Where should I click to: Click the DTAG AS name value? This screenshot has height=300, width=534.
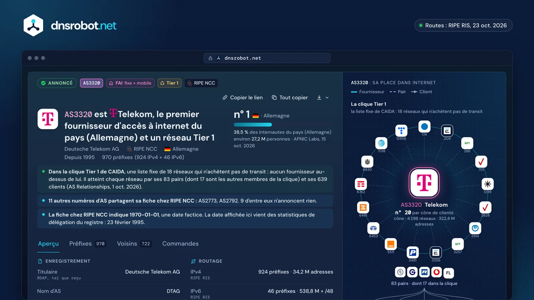(x=173, y=291)
